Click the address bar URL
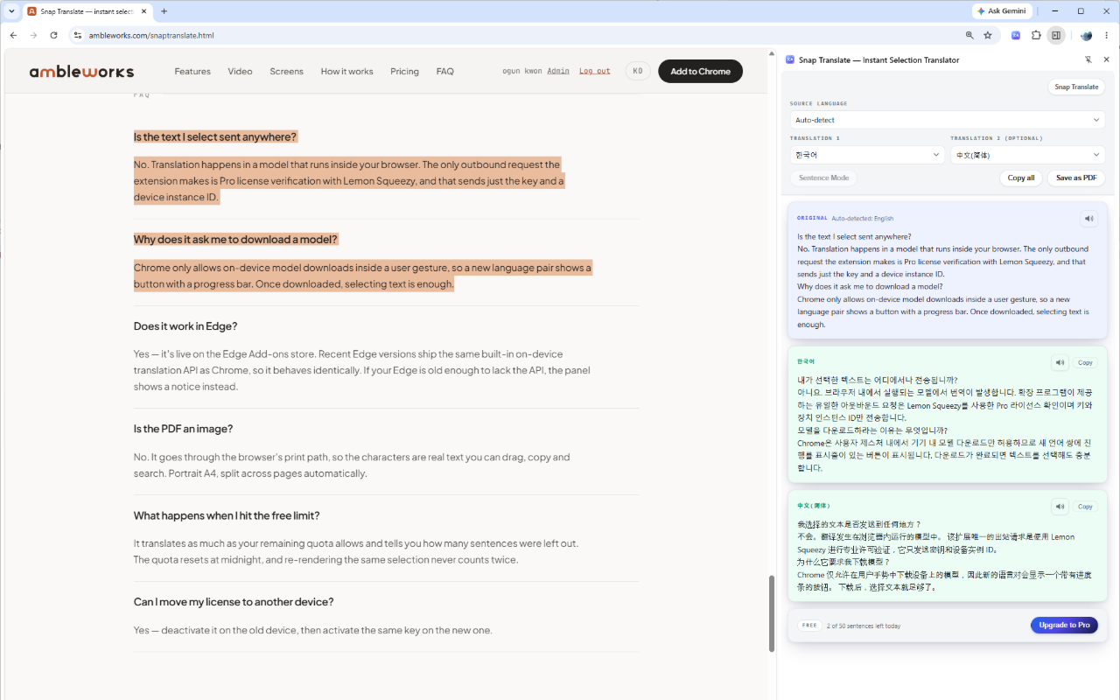The width and height of the screenshot is (1120, 700). pos(151,36)
